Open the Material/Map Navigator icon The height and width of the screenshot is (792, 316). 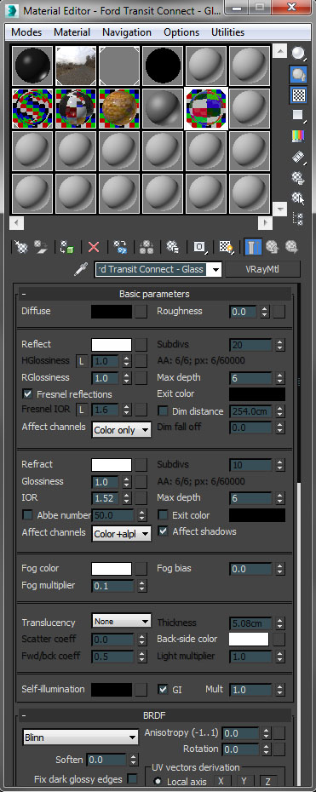(x=298, y=218)
